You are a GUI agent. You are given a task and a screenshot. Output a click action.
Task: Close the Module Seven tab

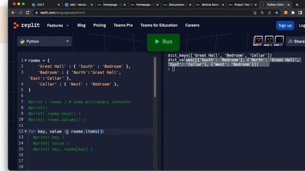(x=223, y=5)
